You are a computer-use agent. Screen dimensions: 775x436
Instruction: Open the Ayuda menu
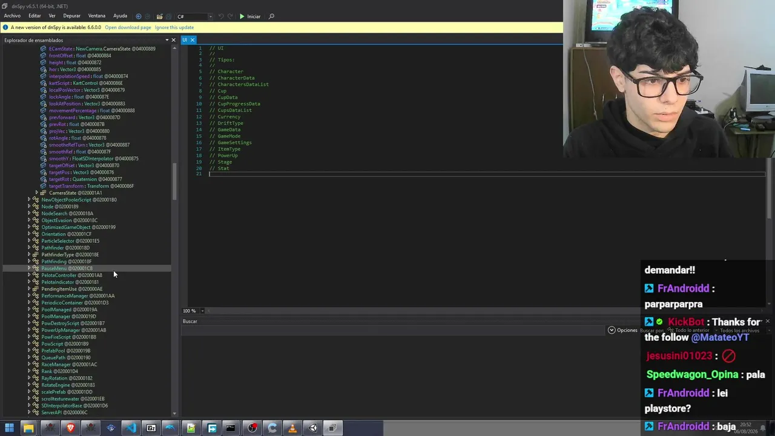tap(120, 16)
